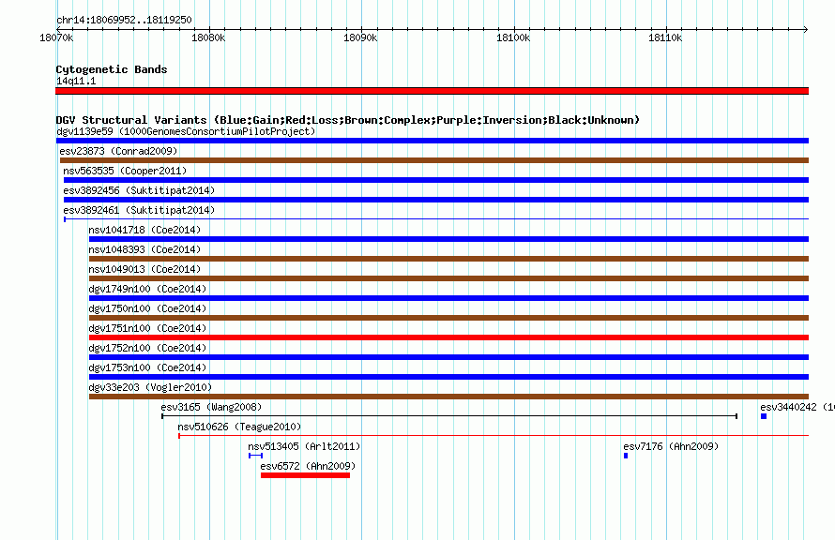
Task: Open dgv1753n100 (Coe2014) variant label
Action: [x=147, y=367]
